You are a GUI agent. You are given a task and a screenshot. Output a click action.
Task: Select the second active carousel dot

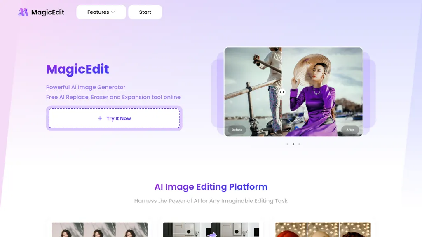(x=293, y=144)
